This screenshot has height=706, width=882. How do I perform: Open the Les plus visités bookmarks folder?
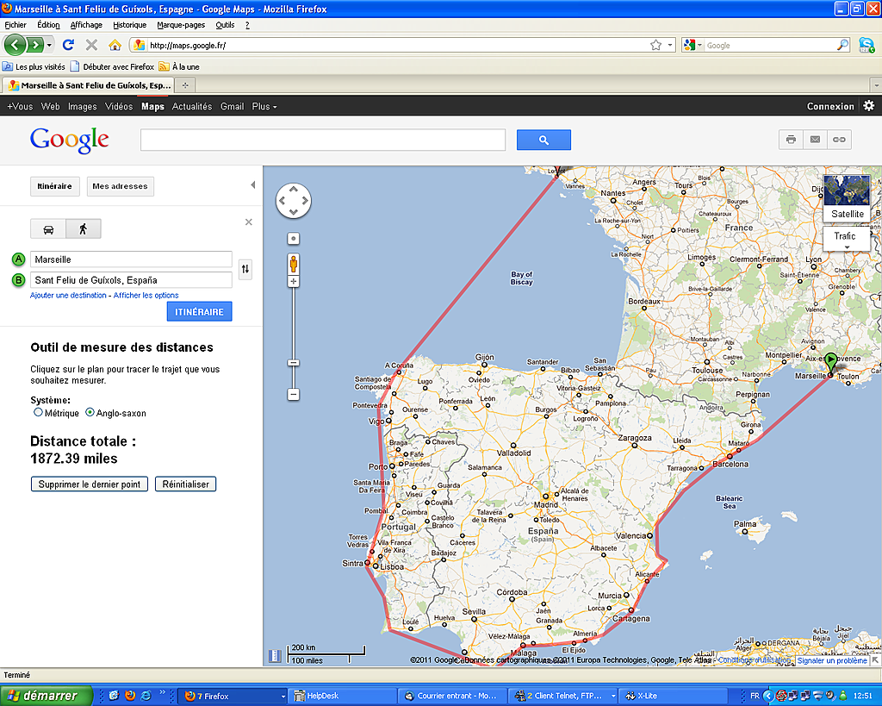click(34, 66)
